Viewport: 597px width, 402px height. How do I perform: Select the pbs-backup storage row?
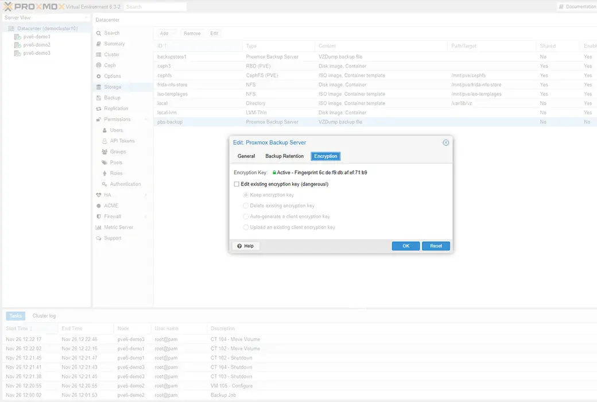coord(375,122)
